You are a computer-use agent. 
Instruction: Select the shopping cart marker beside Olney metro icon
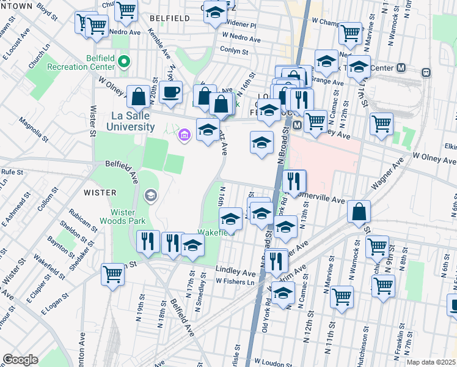click(315, 124)
